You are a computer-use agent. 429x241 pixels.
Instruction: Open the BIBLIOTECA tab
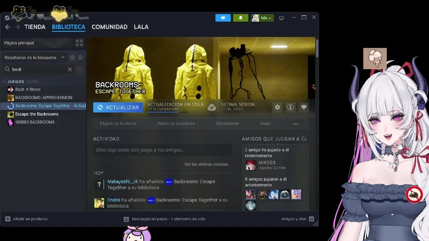point(68,27)
